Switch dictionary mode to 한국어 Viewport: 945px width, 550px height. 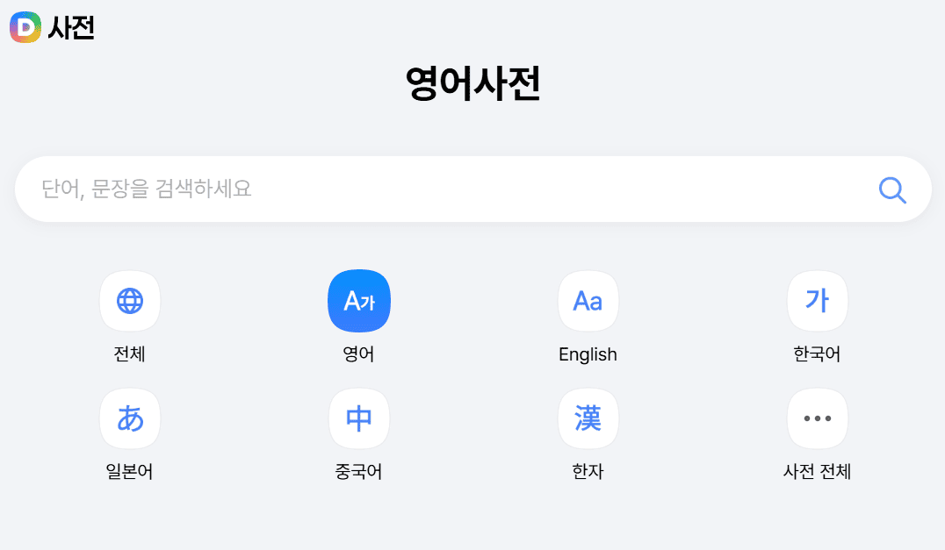click(817, 301)
